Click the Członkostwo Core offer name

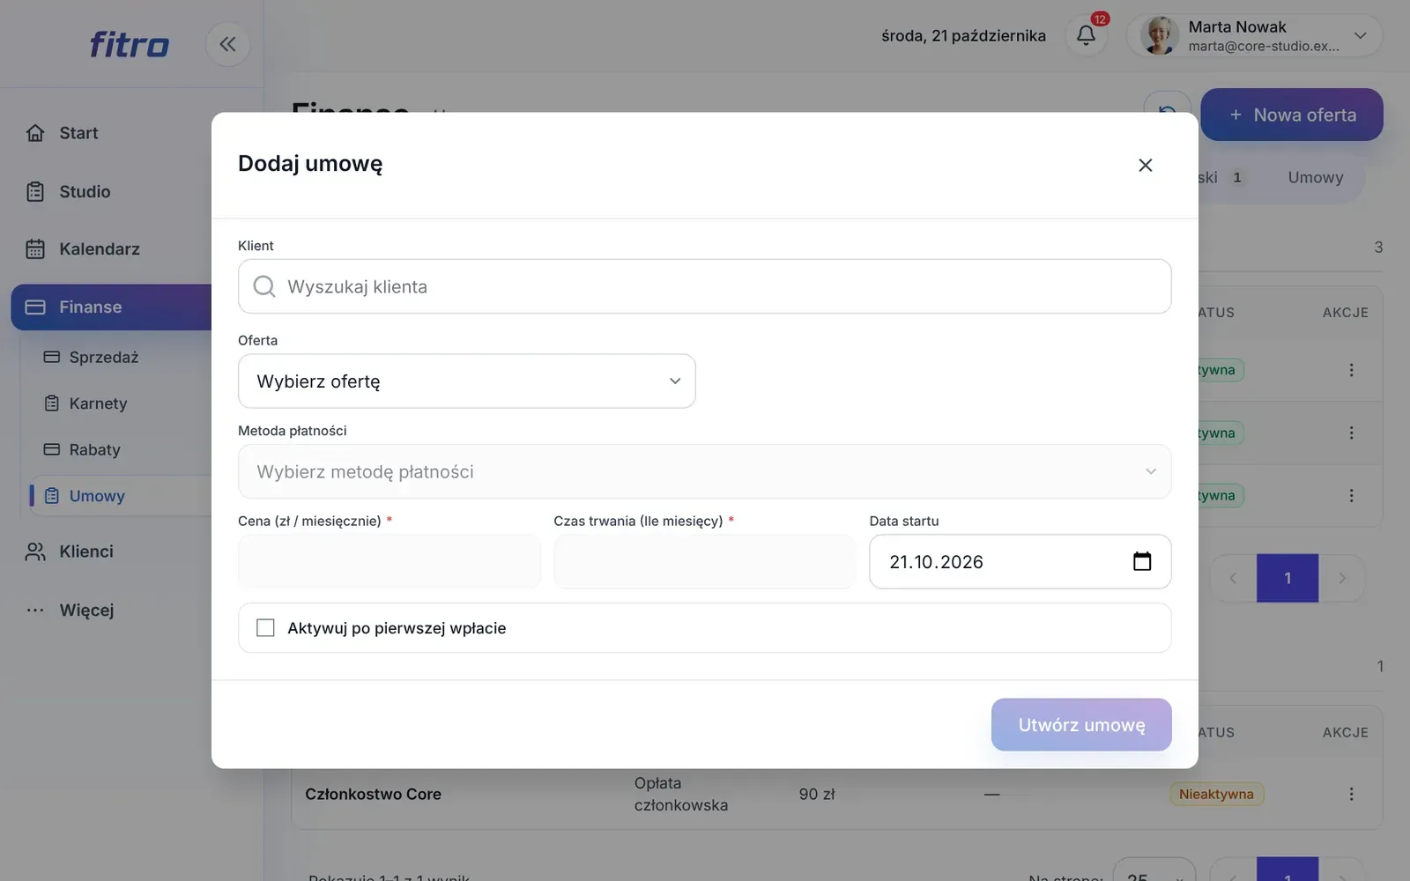(x=373, y=794)
